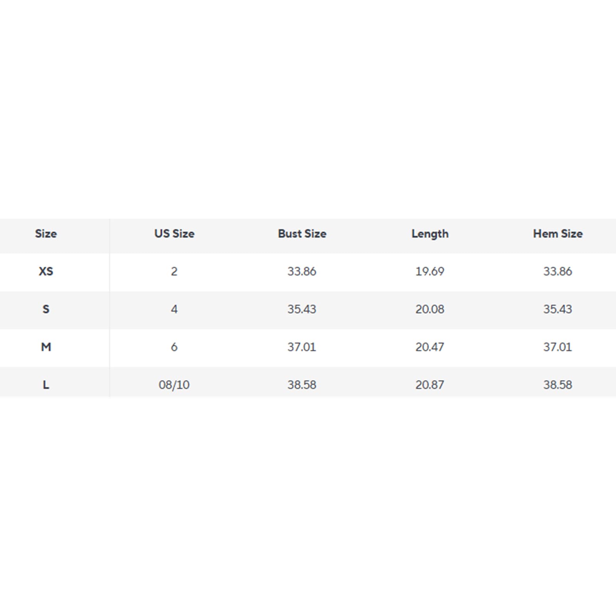Select the Bust Size header
Screen dimensions: 616x616
(302, 234)
